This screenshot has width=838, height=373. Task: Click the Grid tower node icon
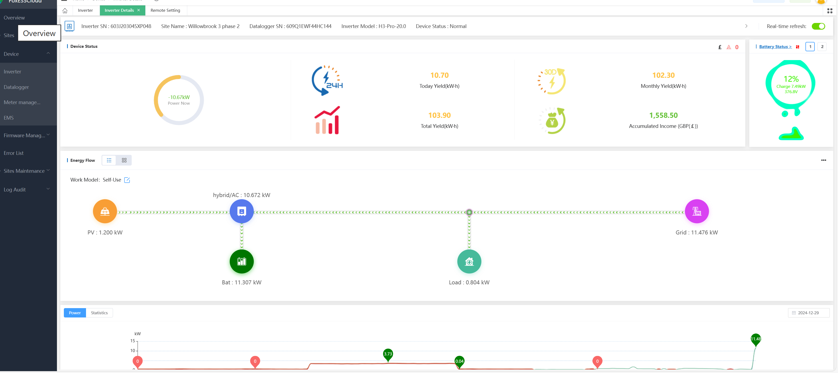click(x=696, y=211)
